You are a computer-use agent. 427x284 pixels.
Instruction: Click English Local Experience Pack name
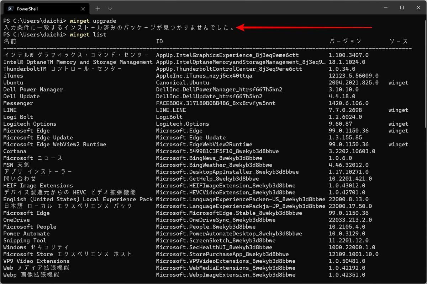click(78, 200)
